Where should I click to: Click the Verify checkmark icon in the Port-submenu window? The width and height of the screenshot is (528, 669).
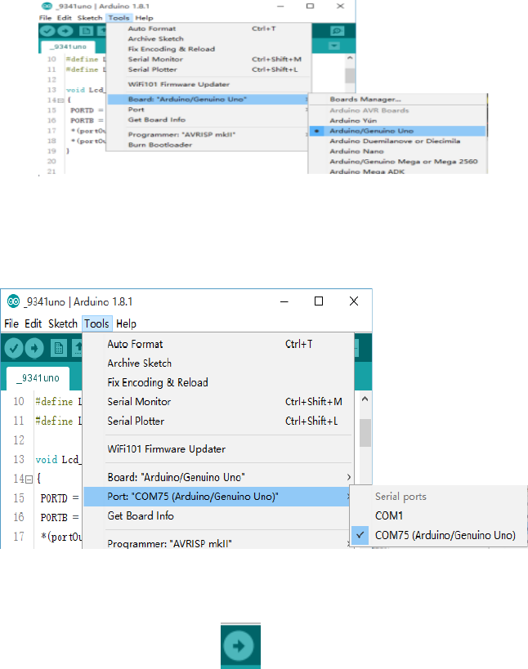pos(14,348)
